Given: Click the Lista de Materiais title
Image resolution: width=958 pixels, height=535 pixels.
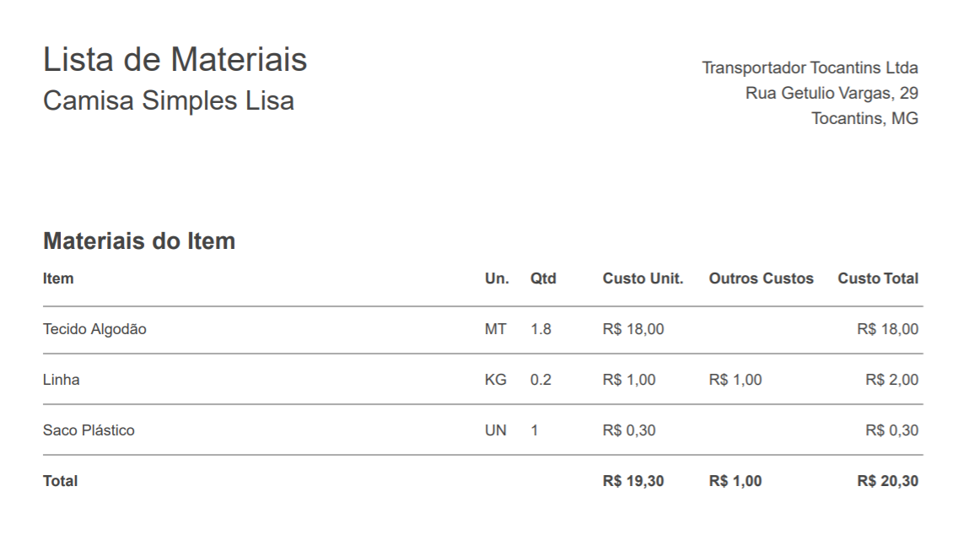Looking at the screenshot, I should pyautogui.click(x=175, y=60).
